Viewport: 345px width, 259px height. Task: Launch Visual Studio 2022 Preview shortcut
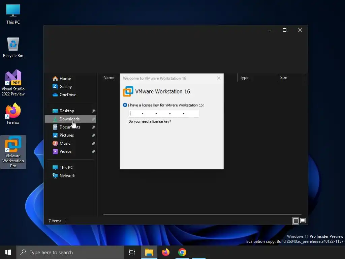tap(13, 83)
